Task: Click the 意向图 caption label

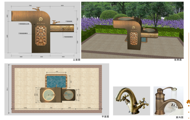Action: pos(179,117)
